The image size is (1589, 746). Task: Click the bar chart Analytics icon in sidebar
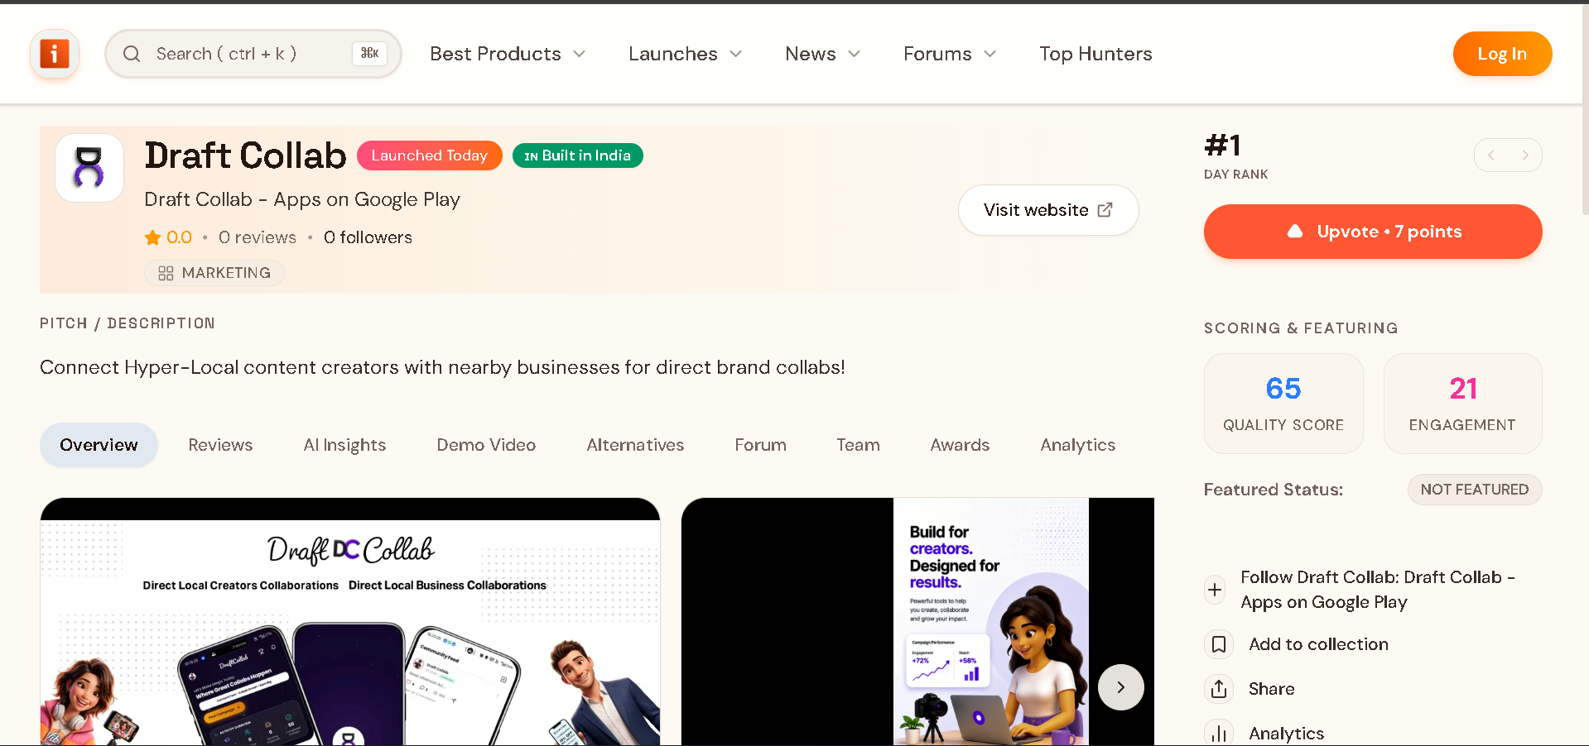coord(1219,734)
